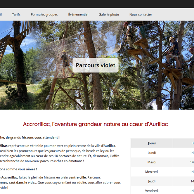Select the Jours table header

click(x=152, y=143)
